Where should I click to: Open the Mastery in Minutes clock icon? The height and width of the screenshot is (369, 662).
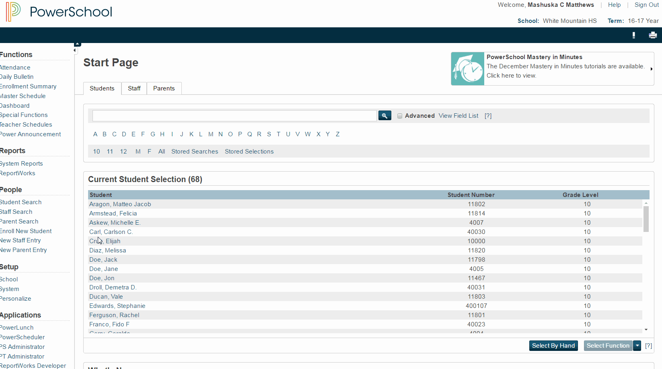coord(468,69)
